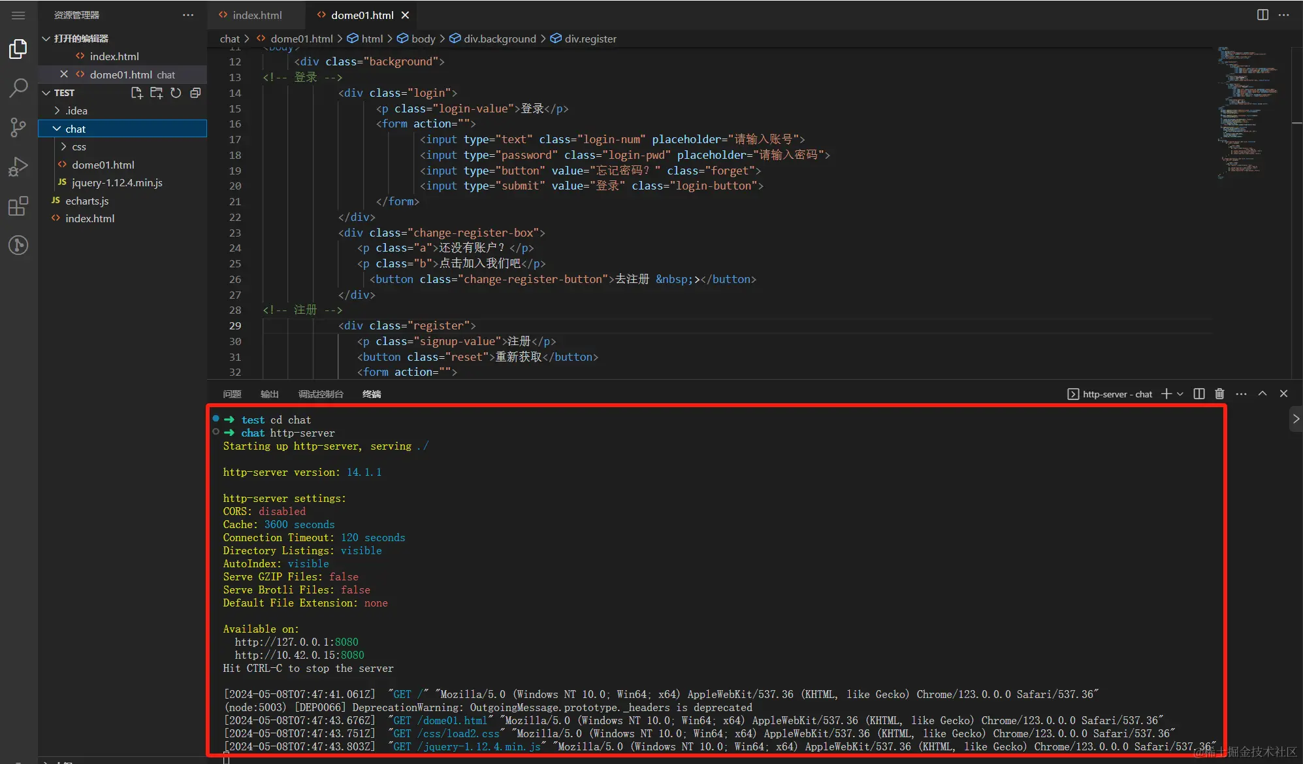Open the Explorer view icon

pos(18,49)
